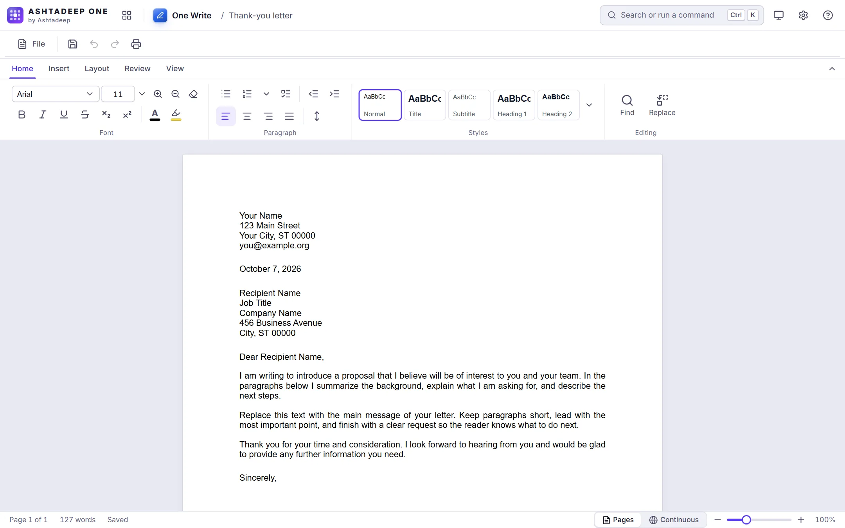The height and width of the screenshot is (528, 845).
Task: Switch to the Insert tab
Action: (59, 68)
